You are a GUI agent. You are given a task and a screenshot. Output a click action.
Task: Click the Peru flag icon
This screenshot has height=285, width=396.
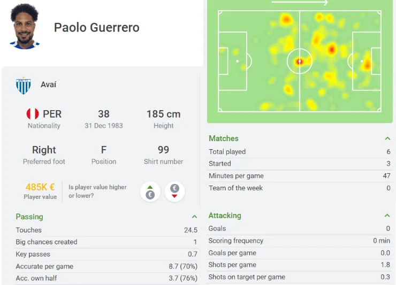tap(33, 114)
